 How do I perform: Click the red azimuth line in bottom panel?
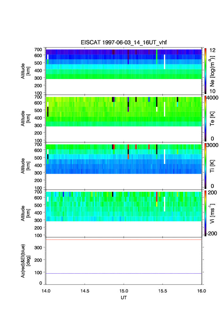click(124, 240)
